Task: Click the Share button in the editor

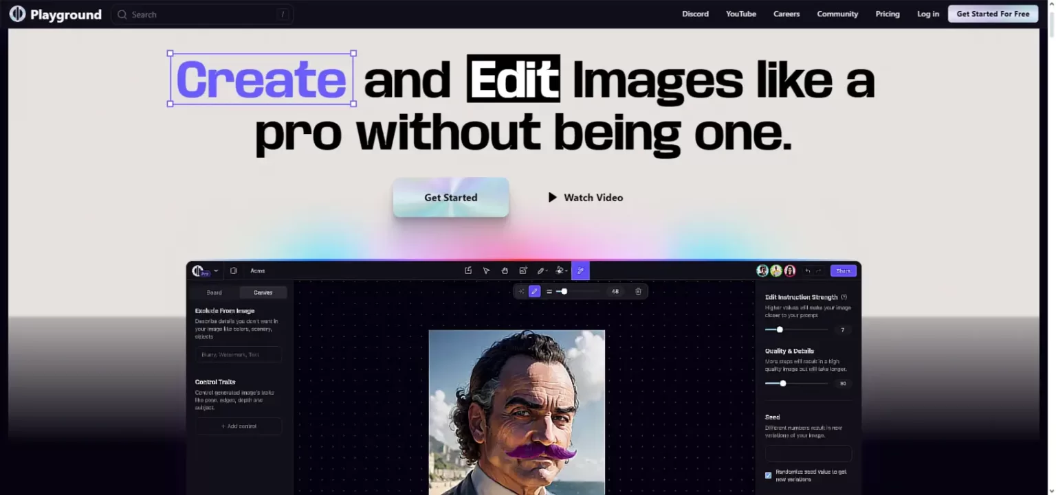Action: pyautogui.click(x=843, y=270)
